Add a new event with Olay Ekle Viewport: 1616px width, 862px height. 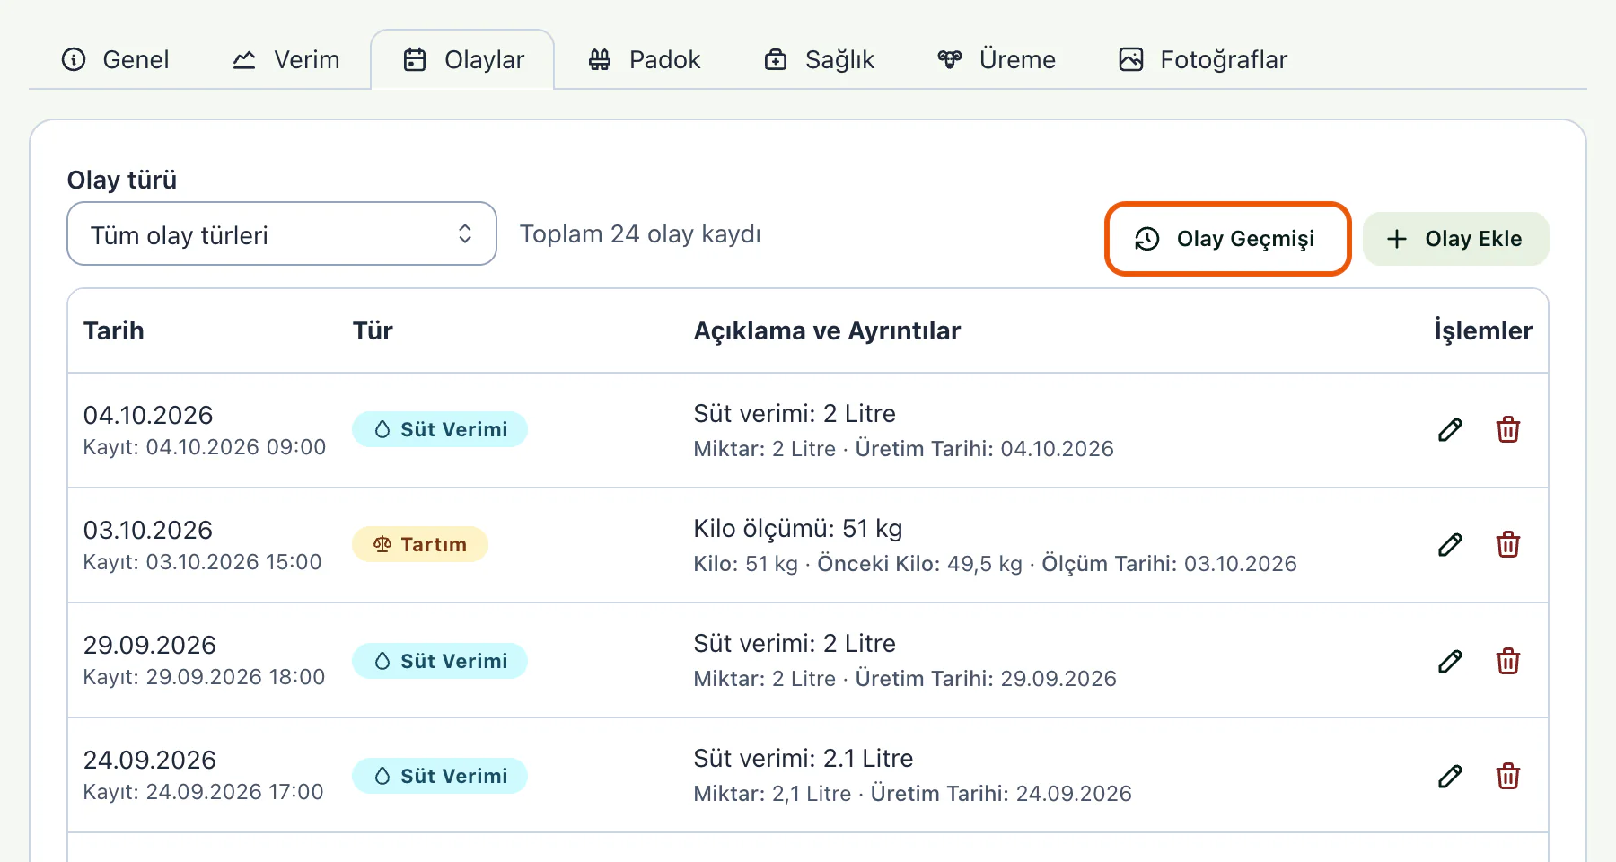tap(1455, 239)
